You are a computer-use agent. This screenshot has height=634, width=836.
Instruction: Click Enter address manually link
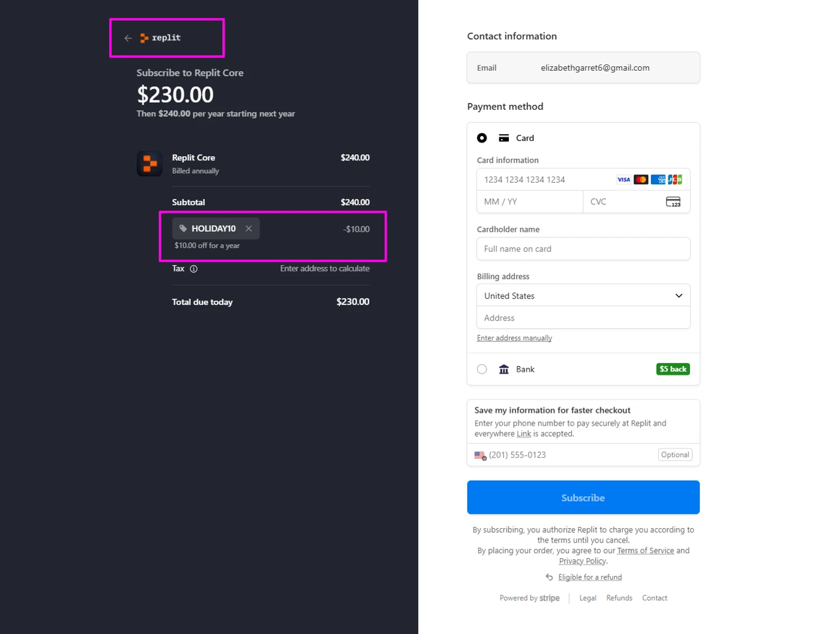(514, 338)
